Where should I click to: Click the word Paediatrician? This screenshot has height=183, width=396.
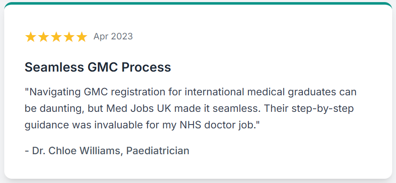coord(157,150)
